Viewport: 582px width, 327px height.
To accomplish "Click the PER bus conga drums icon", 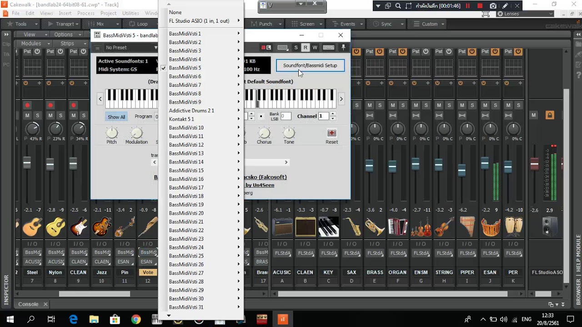I will [513, 227].
